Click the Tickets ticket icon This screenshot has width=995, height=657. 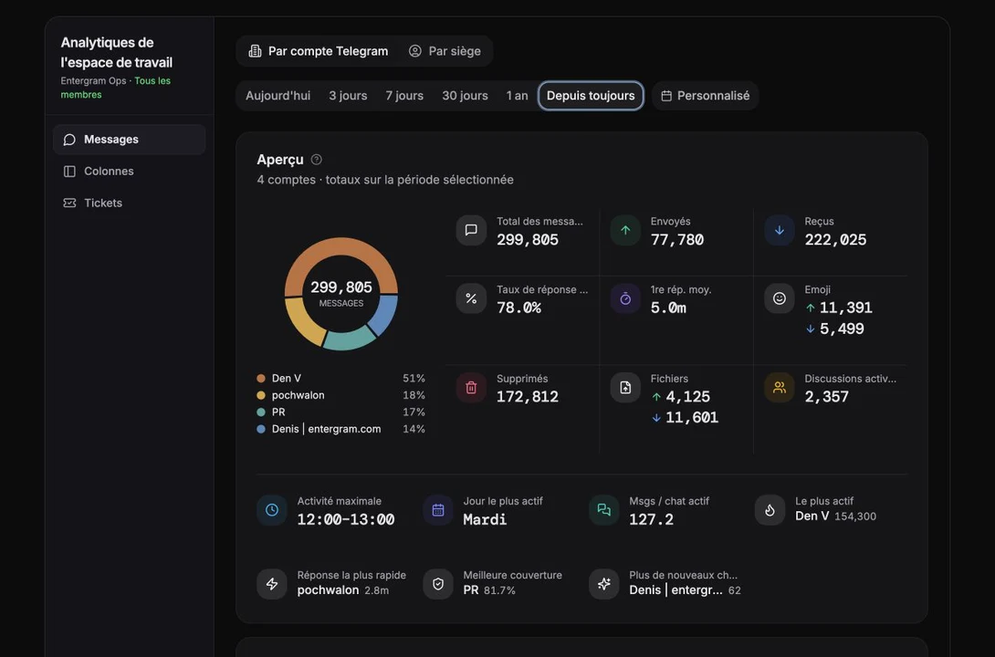pyautogui.click(x=69, y=203)
